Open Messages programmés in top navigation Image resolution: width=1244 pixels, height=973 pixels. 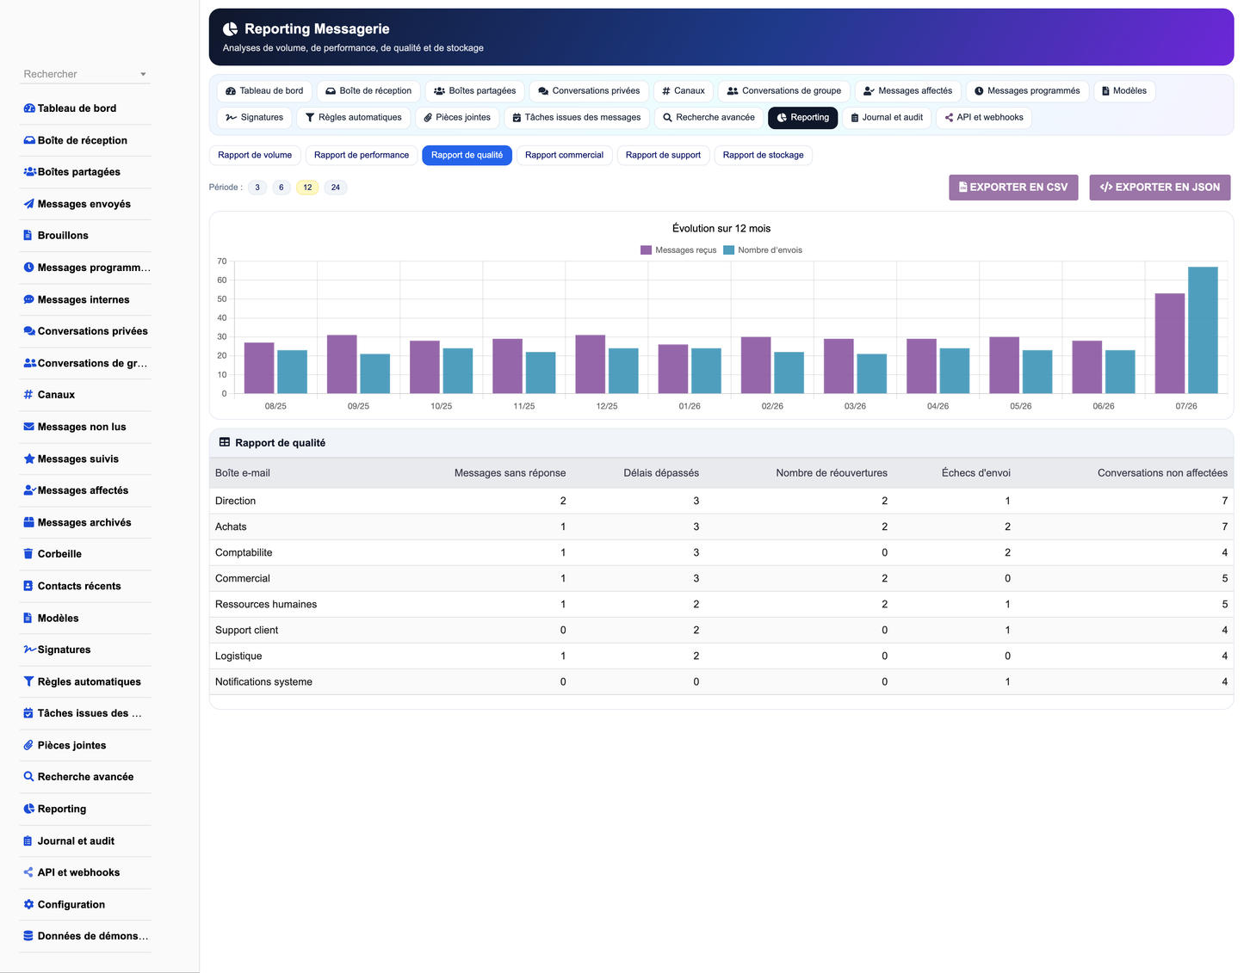(x=1027, y=91)
